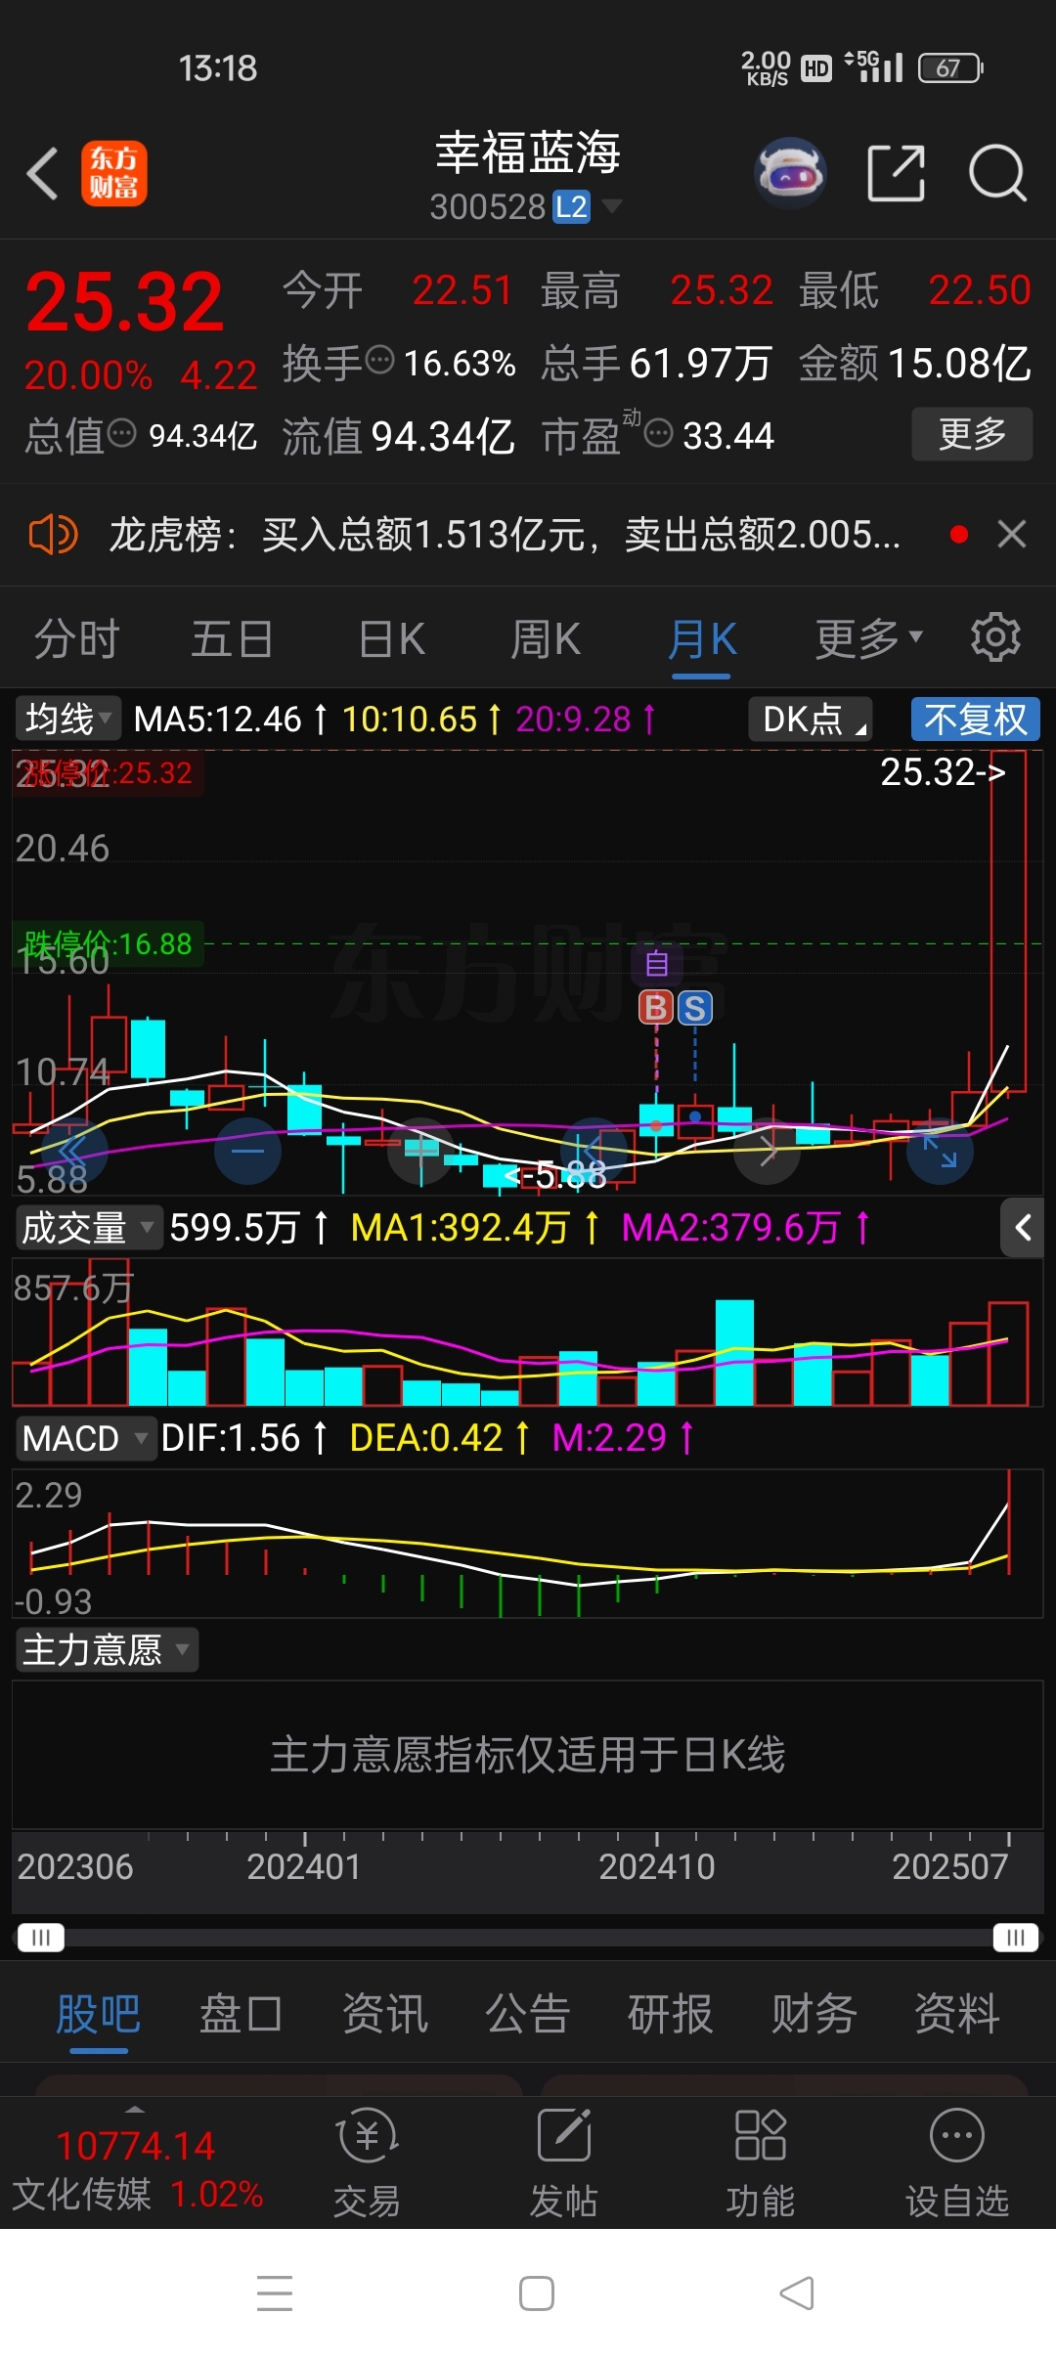Viewport: 1056px width, 2358px height.
Task: Tap info icon next to 换手
Action: pos(379,360)
